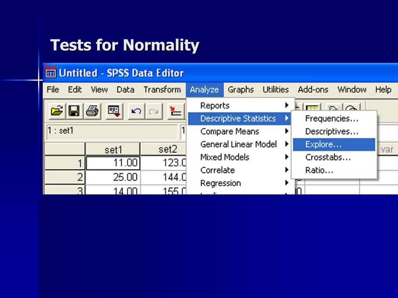The width and height of the screenshot is (398, 298).
Task: Open the Transform menu
Action: pyautogui.click(x=162, y=90)
